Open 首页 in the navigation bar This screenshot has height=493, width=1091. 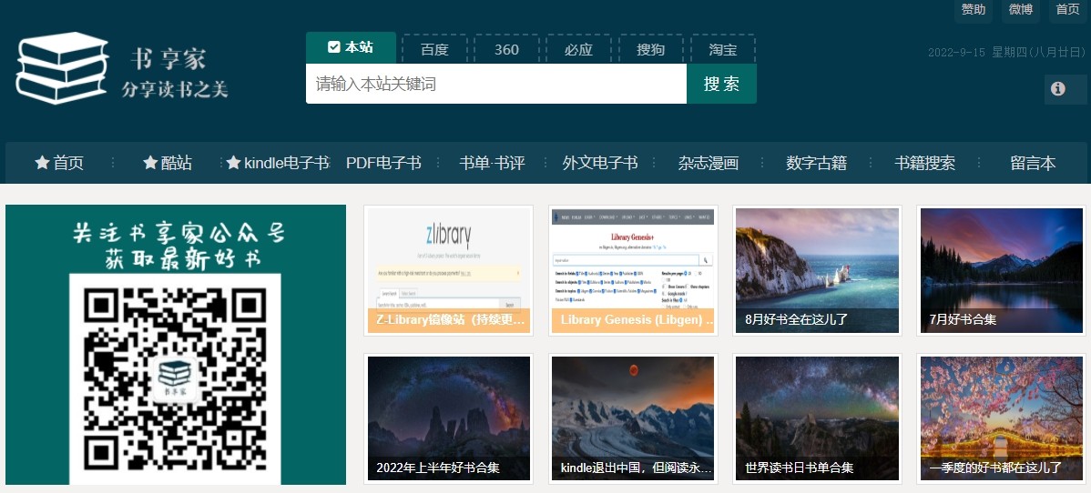(68, 163)
